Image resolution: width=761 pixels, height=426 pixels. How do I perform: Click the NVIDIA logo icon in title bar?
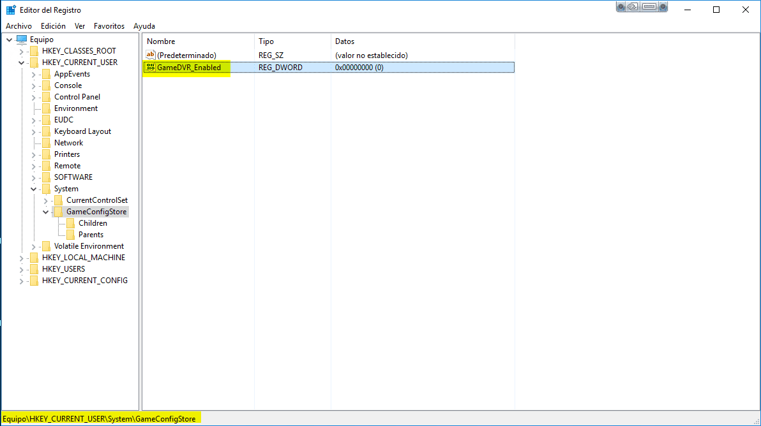coord(633,8)
